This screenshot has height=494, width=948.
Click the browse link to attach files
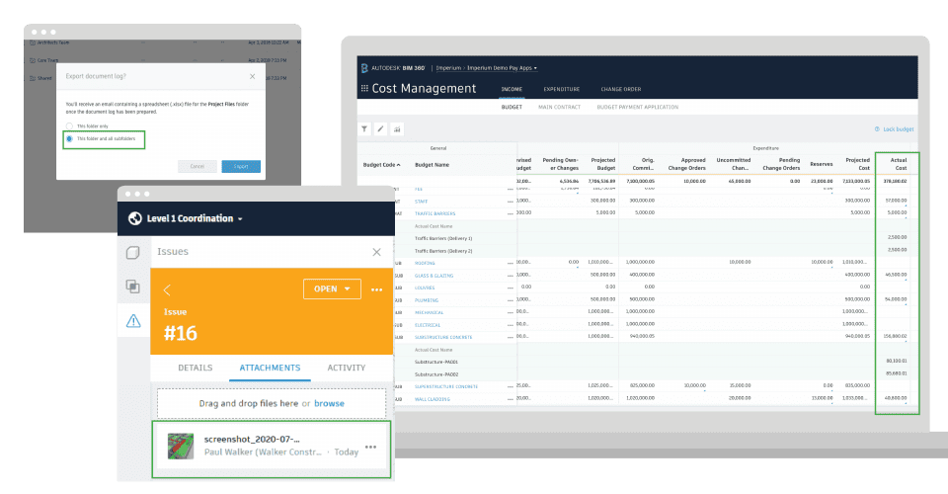(329, 403)
